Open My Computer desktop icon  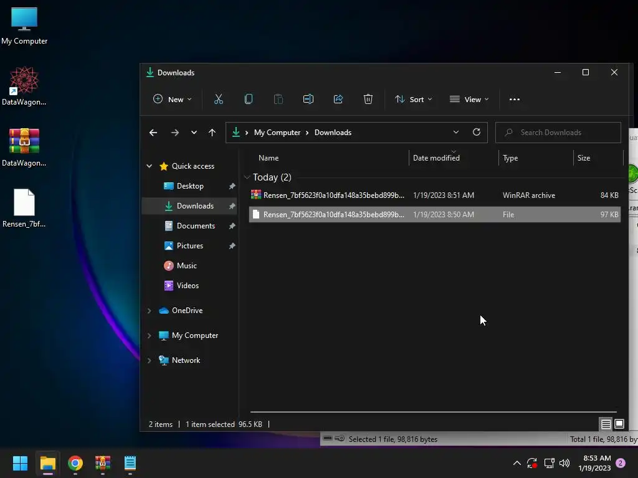click(24, 26)
